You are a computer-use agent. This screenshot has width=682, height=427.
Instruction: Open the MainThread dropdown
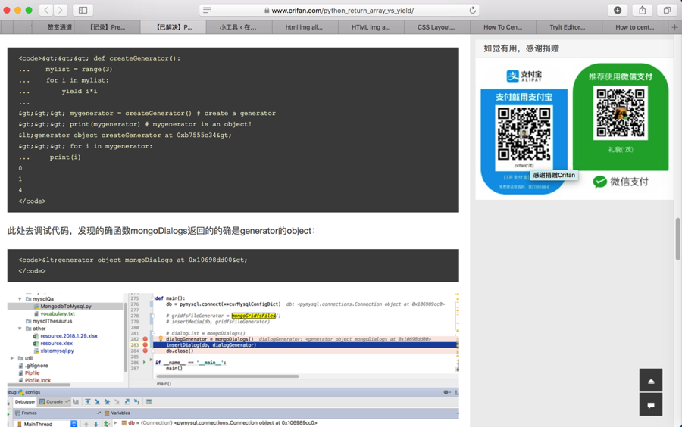74,423
